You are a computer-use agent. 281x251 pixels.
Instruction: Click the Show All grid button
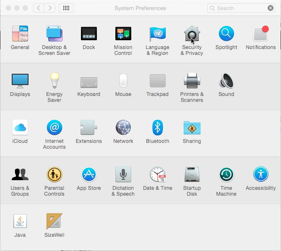(x=66, y=8)
